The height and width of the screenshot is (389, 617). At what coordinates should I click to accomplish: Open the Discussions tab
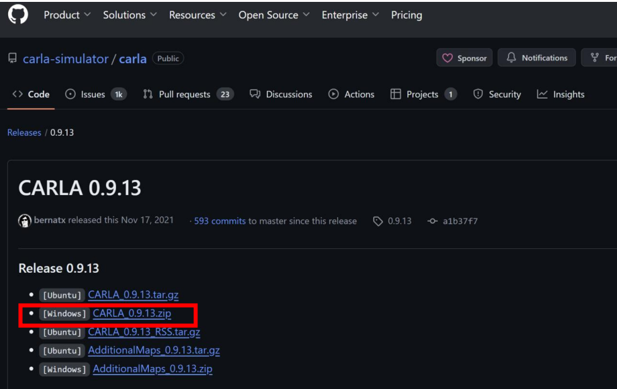(x=281, y=94)
